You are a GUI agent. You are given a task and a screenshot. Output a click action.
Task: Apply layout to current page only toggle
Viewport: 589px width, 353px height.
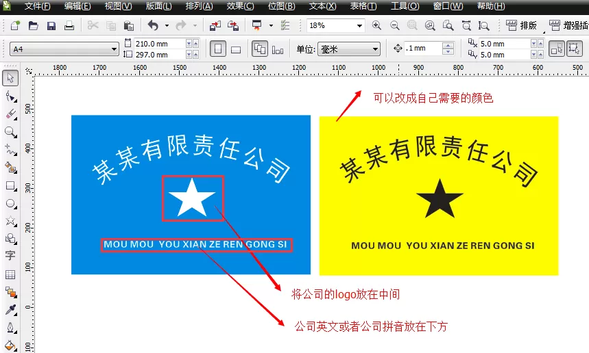pyautogui.click(x=278, y=49)
